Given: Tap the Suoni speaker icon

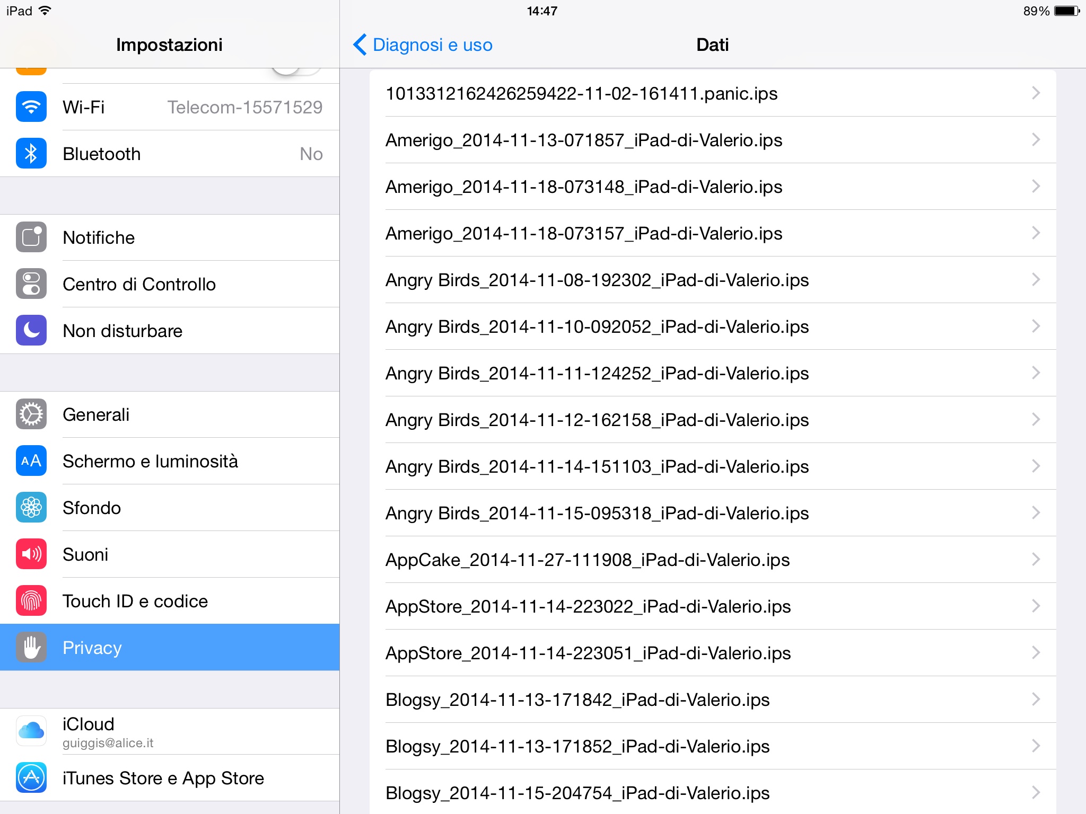Looking at the screenshot, I should coord(31,554).
